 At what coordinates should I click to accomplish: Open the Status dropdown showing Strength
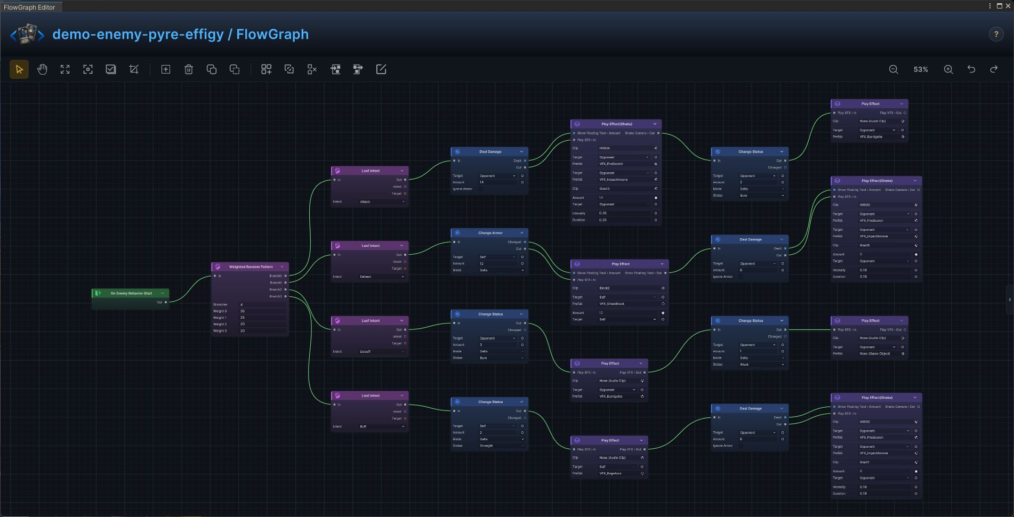tap(502, 446)
